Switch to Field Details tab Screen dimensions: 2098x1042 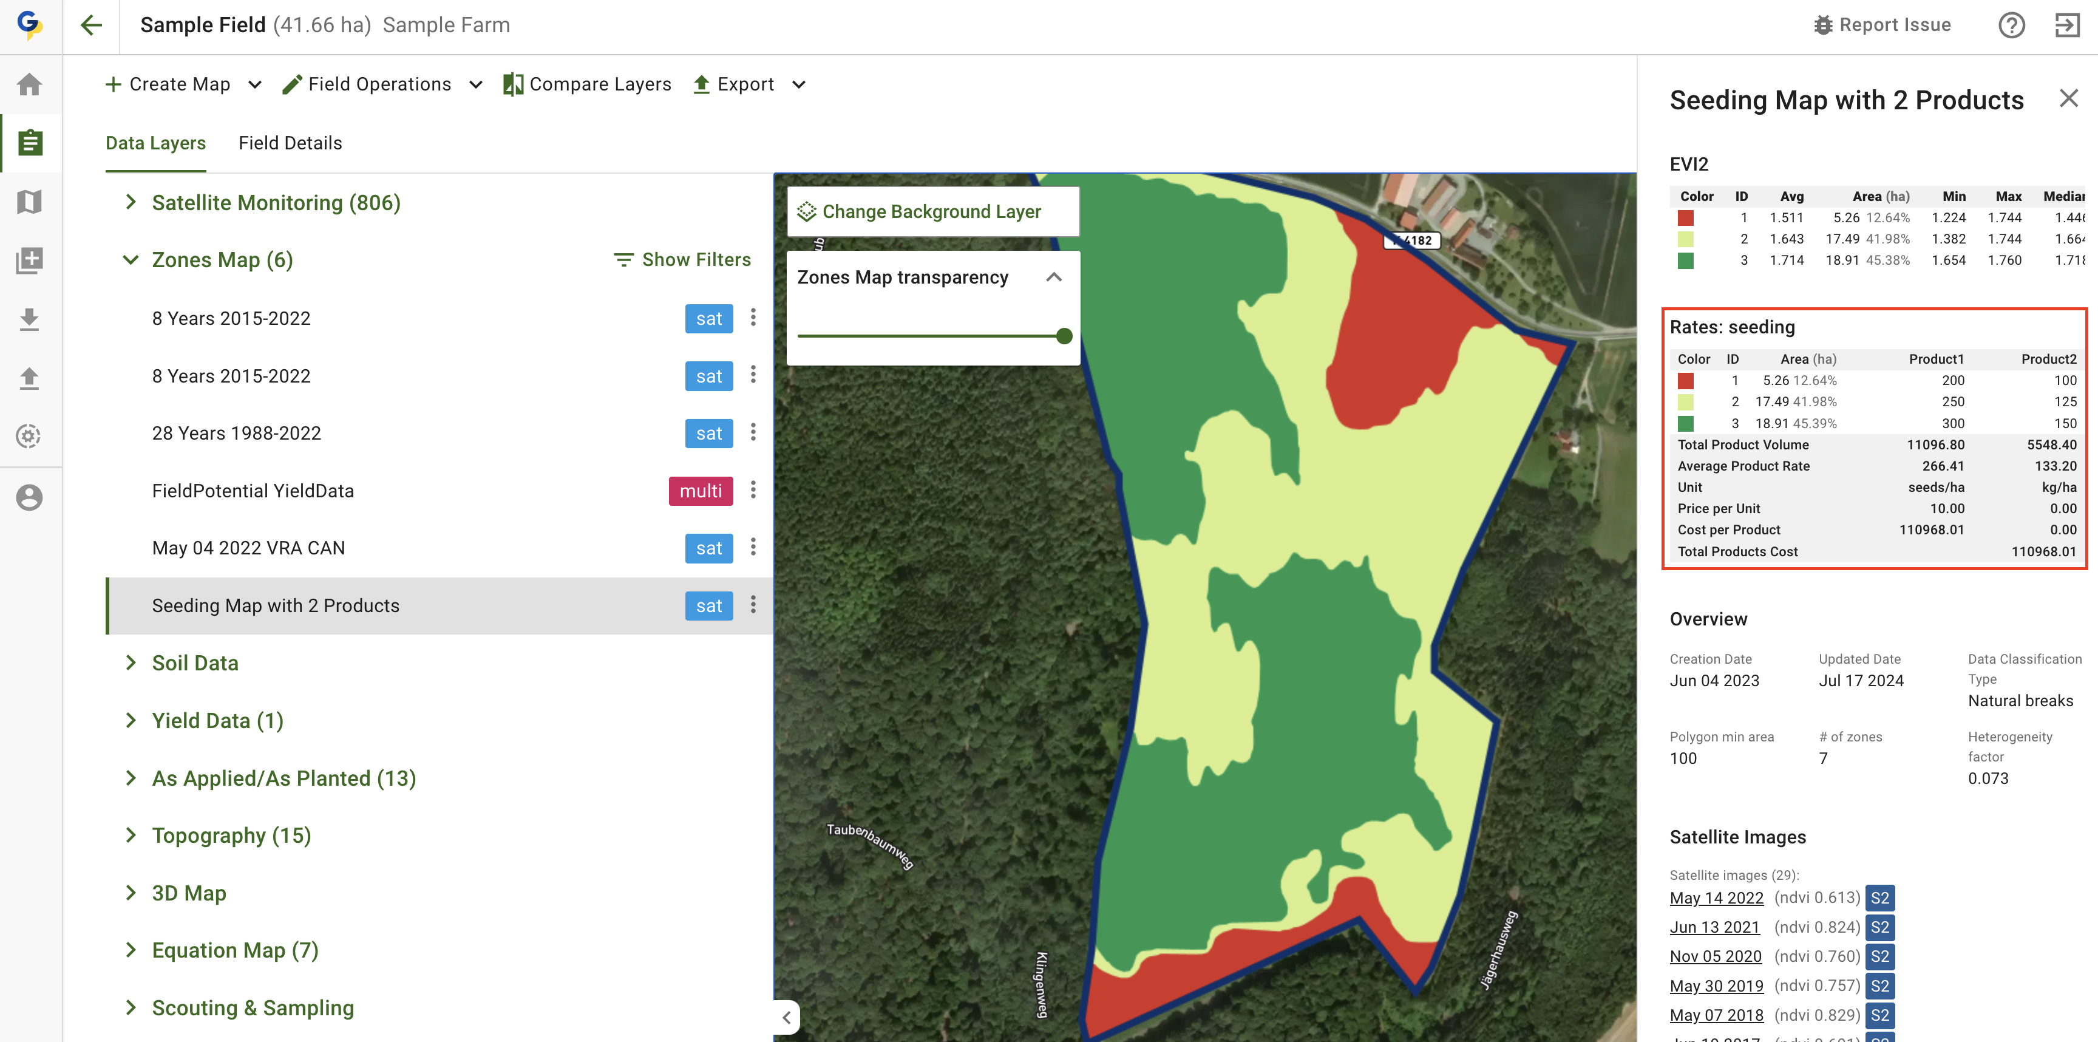pyautogui.click(x=290, y=143)
